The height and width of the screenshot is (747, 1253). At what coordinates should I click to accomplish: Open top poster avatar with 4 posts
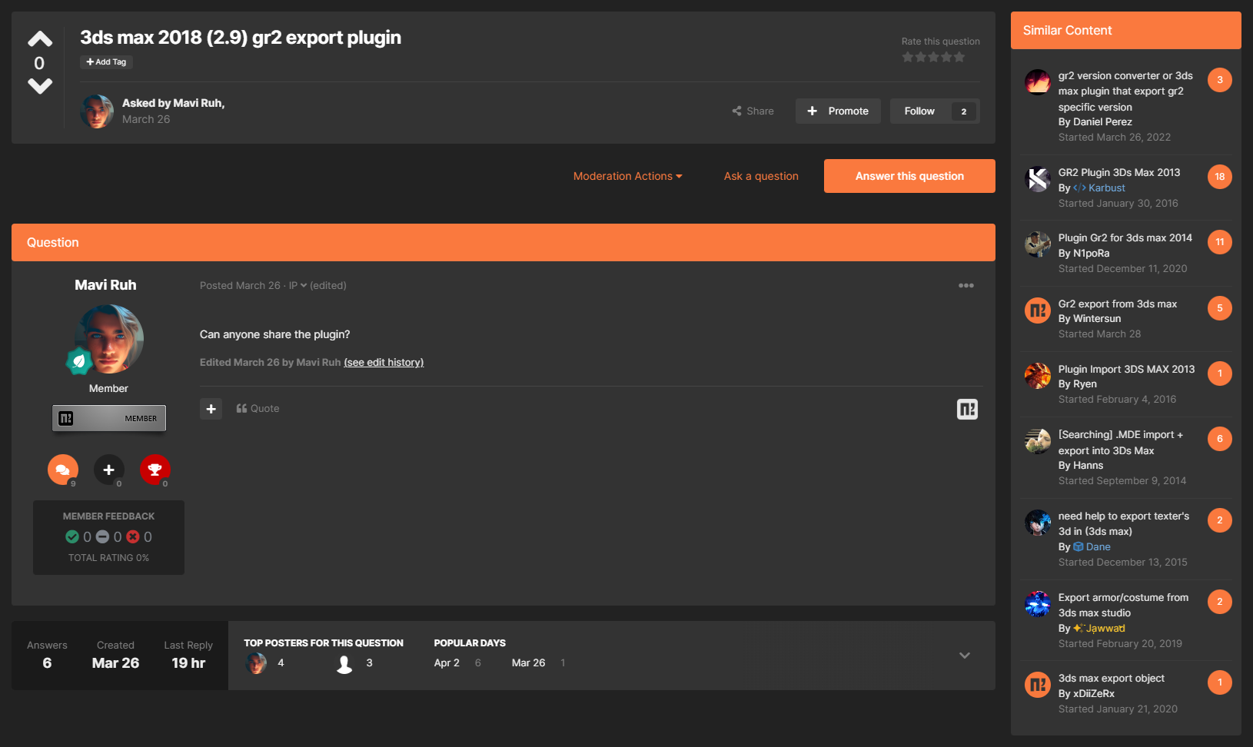[256, 663]
